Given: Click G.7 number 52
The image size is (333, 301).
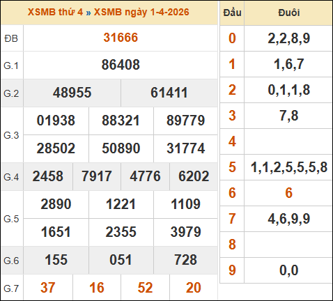Looking at the screenshot, I should click(145, 288).
